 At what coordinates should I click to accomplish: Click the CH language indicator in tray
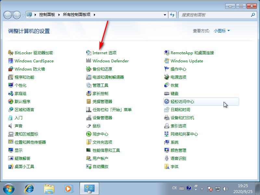175,188
